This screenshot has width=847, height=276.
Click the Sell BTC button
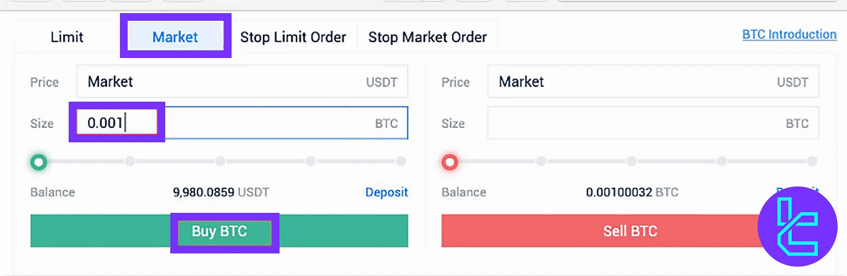coord(630,231)
